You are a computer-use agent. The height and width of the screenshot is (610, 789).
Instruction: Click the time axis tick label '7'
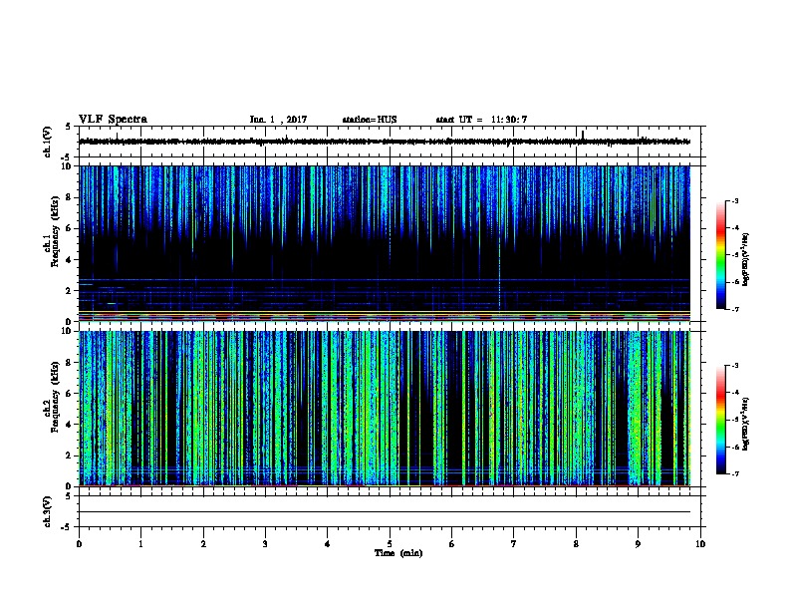[x=514, y=543]
